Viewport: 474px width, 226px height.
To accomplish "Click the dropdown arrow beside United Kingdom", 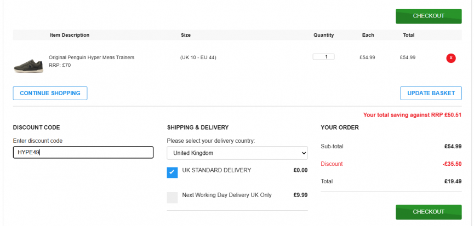I will [x=304, y=153].
